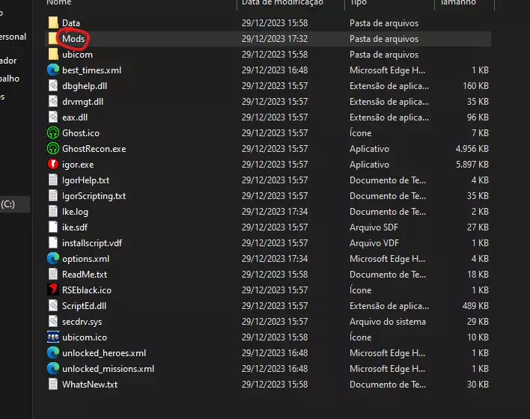The image size is (530, 419).
Task: Sort files by the Nome column header
Action: (x=60, y=3)
